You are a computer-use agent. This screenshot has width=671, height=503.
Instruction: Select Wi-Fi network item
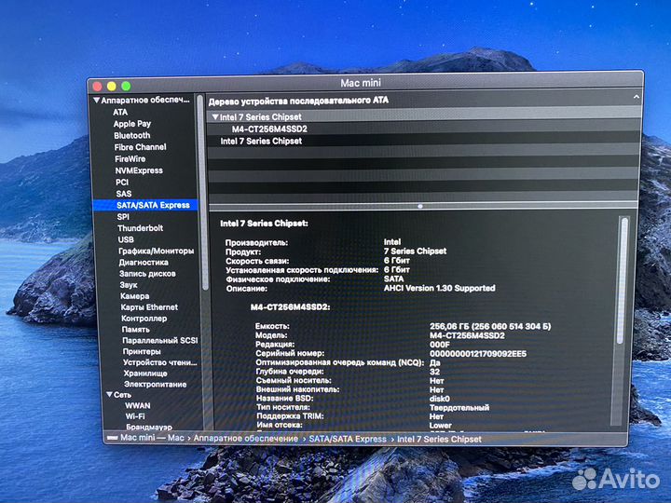coord(135,416)
